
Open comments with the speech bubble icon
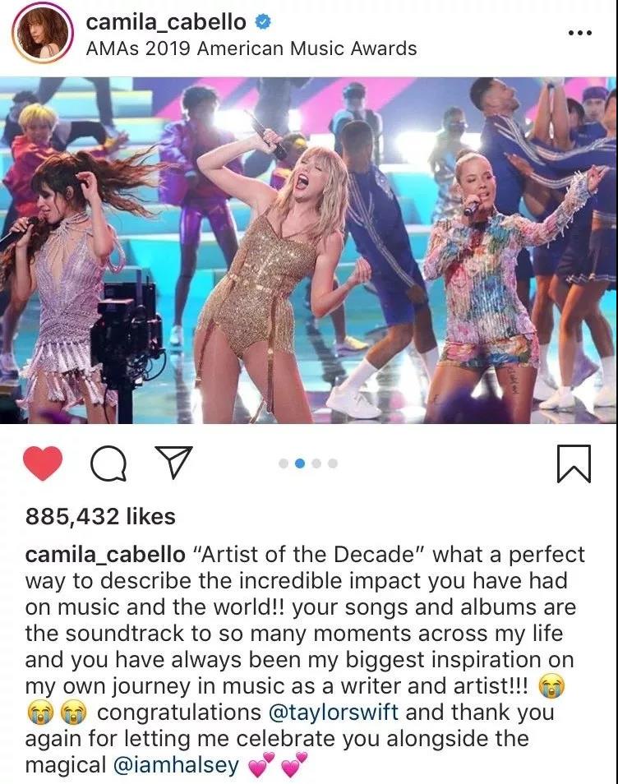(x=108, y=463)
